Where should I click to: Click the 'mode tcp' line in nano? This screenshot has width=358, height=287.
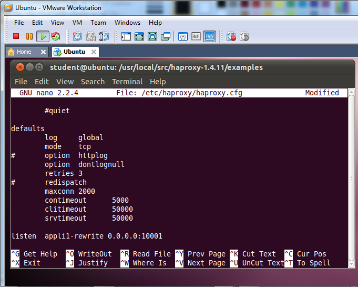tap(68, 146)
